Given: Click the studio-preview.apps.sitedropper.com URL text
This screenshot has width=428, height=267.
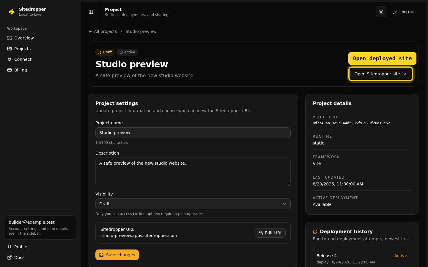Looking at the screenshot, I should tap(139, 236).
